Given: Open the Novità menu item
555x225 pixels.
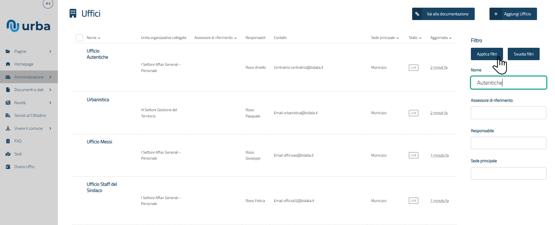Looking at the screenshot, I should pos(20,103).
